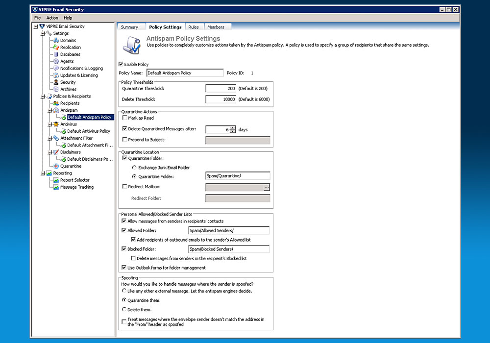
Task: Click the Updates & Licensing icon
Action: point(56,75)
